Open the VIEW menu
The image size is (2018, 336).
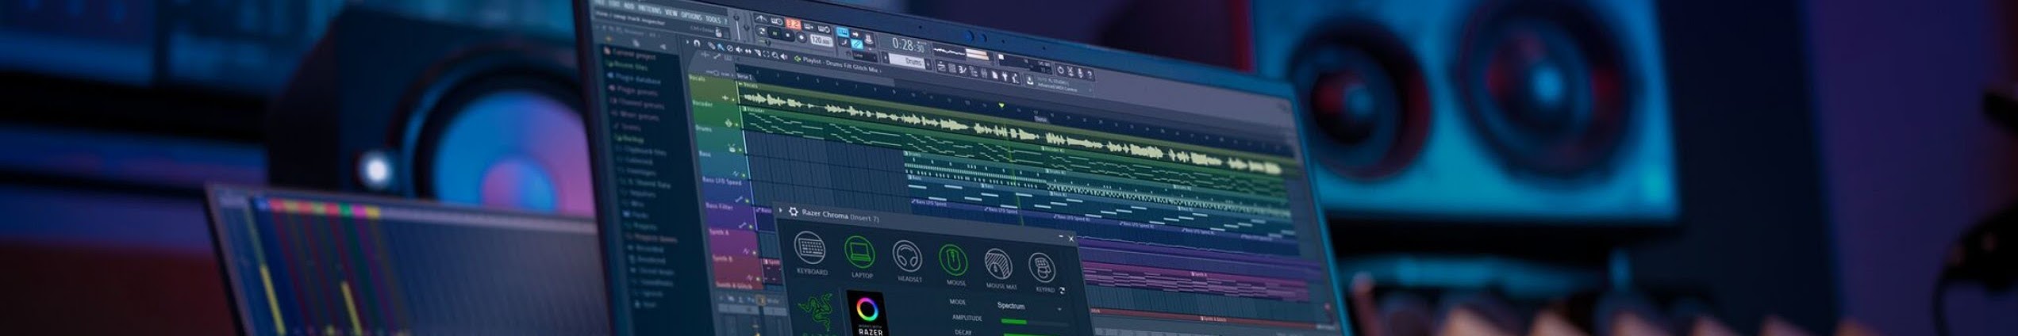click(x=671, y=13)
